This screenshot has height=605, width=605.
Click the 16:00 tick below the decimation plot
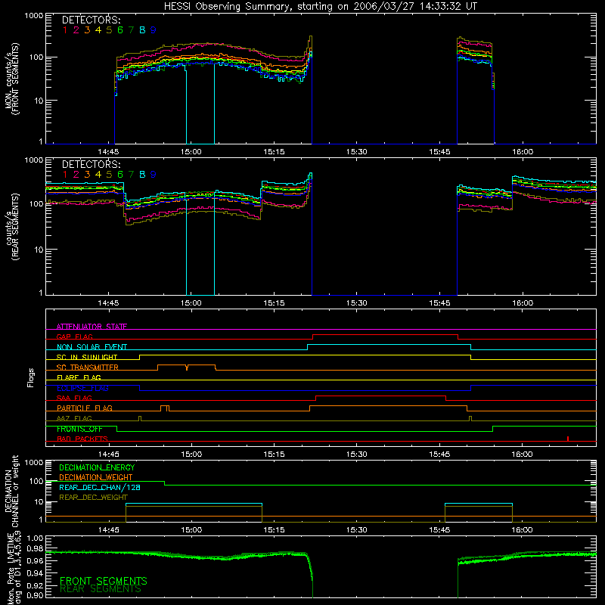(x=523, y=530)
